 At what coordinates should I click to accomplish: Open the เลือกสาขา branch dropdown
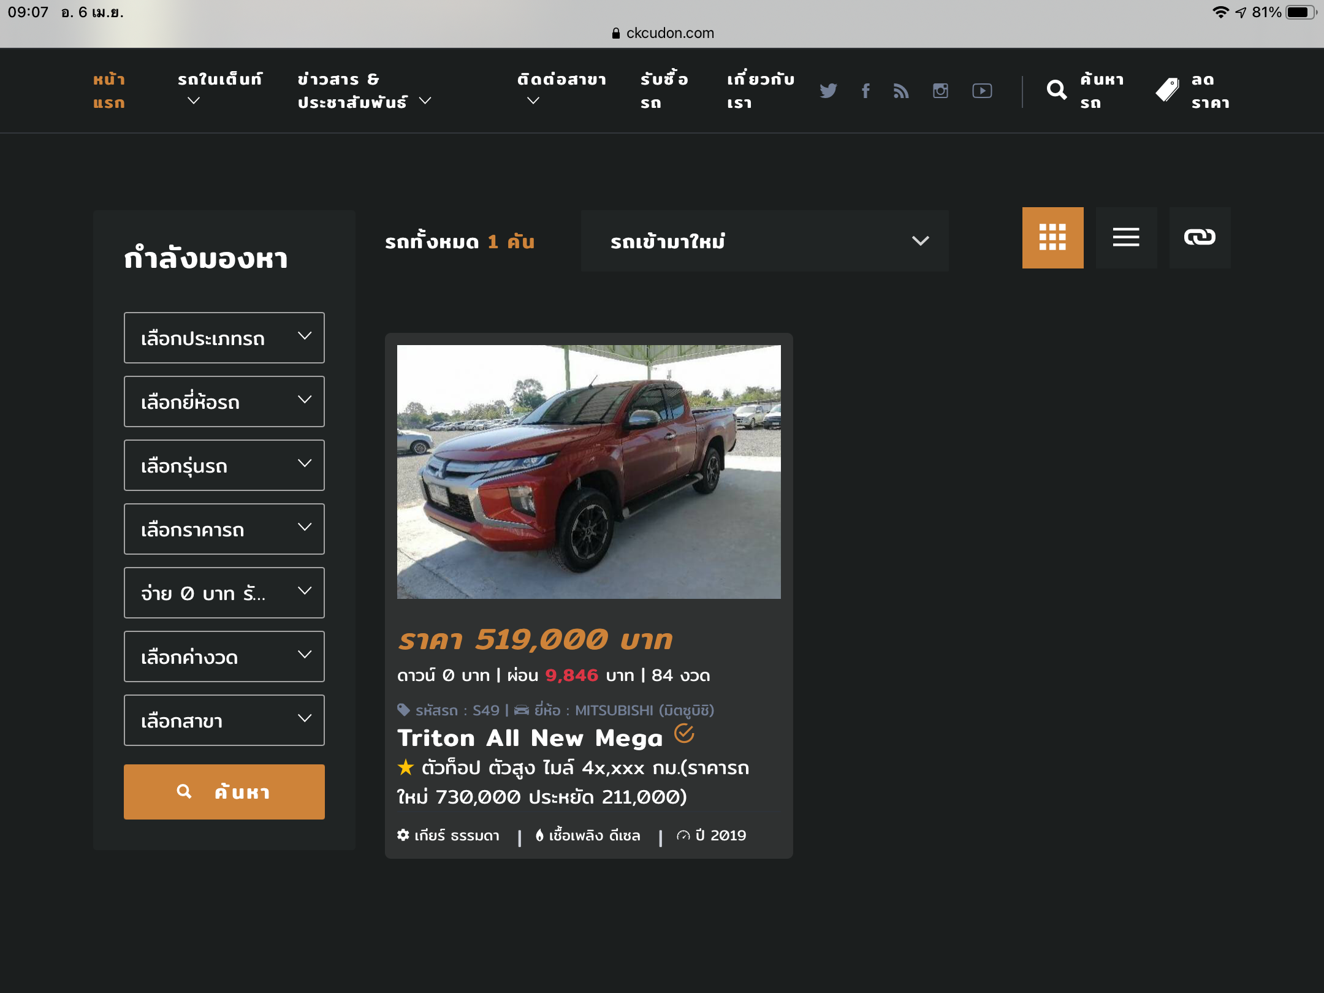[x=224, y=720]
